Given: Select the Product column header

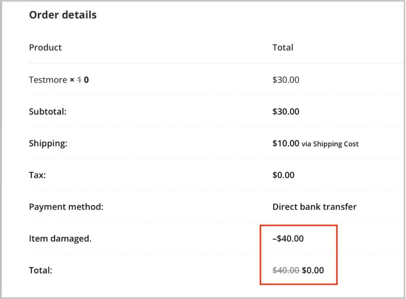Looking at the screenshot, I should point(45,48).
